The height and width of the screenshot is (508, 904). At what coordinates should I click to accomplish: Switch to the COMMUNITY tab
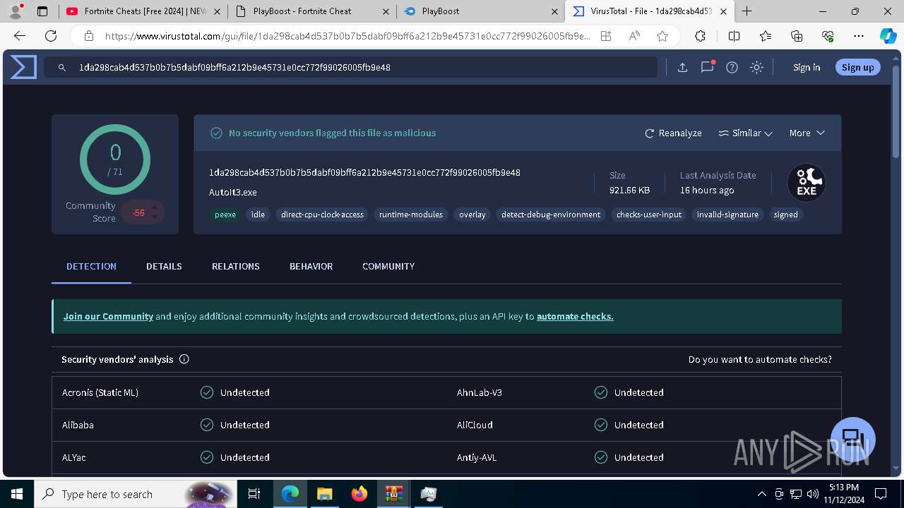click(388, 266)
